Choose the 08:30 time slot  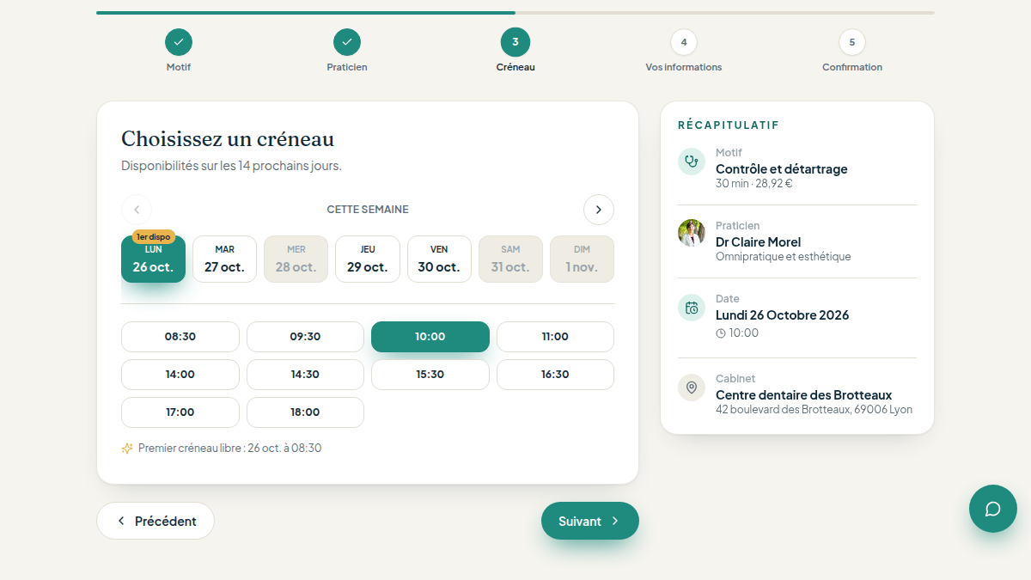[x=180, y=337]
